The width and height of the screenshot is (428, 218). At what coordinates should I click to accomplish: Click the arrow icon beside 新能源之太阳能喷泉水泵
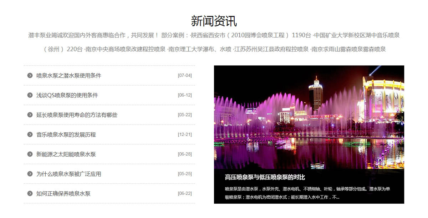pos(30,154)
